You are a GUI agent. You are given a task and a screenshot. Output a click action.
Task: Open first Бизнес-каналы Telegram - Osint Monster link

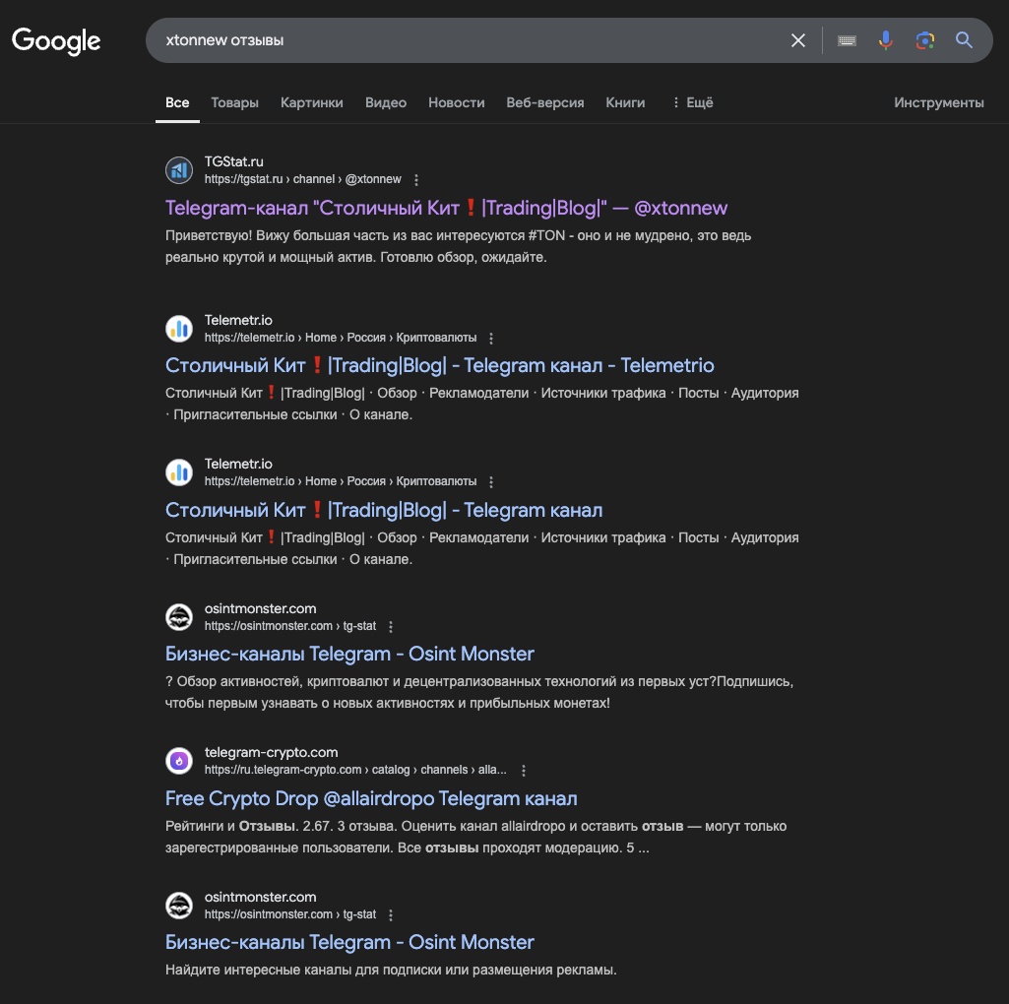tap(349, 654)
